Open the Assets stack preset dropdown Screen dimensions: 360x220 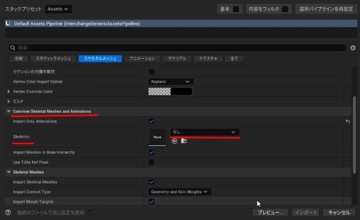58,9
